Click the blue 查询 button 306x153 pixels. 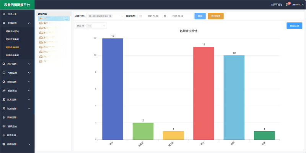[x=200, y=16]
